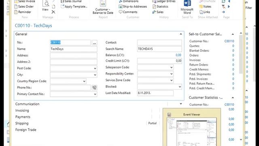Collapse the General FastTab
Screen dimensions: 259x146
tap(181, 34)
